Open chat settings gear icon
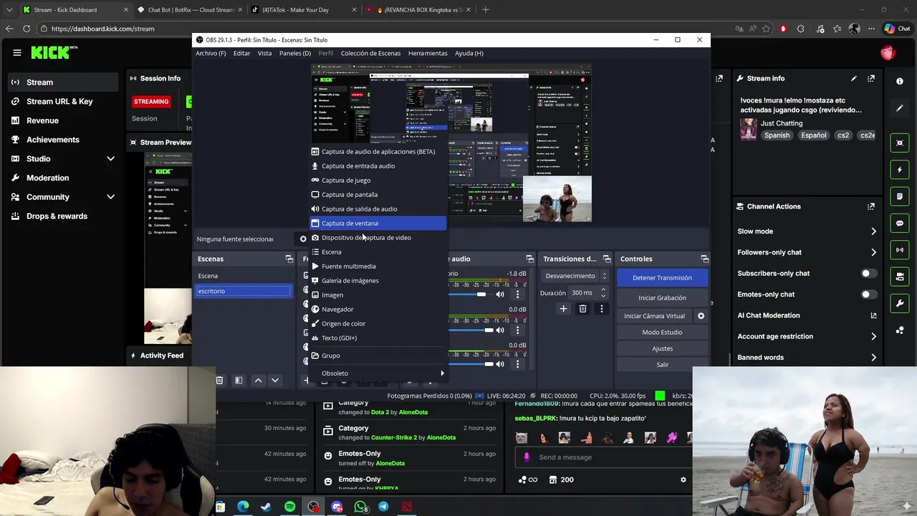Image resolution: width=917 pixels, height=516 pixels. [x=683, y=479]
